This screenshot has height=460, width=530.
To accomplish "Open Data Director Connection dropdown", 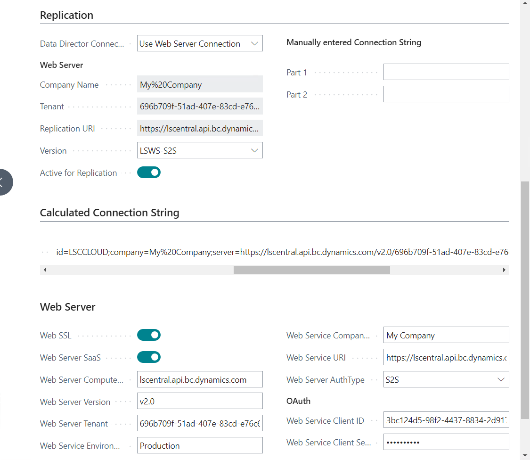I will click(x=200, y=44).
